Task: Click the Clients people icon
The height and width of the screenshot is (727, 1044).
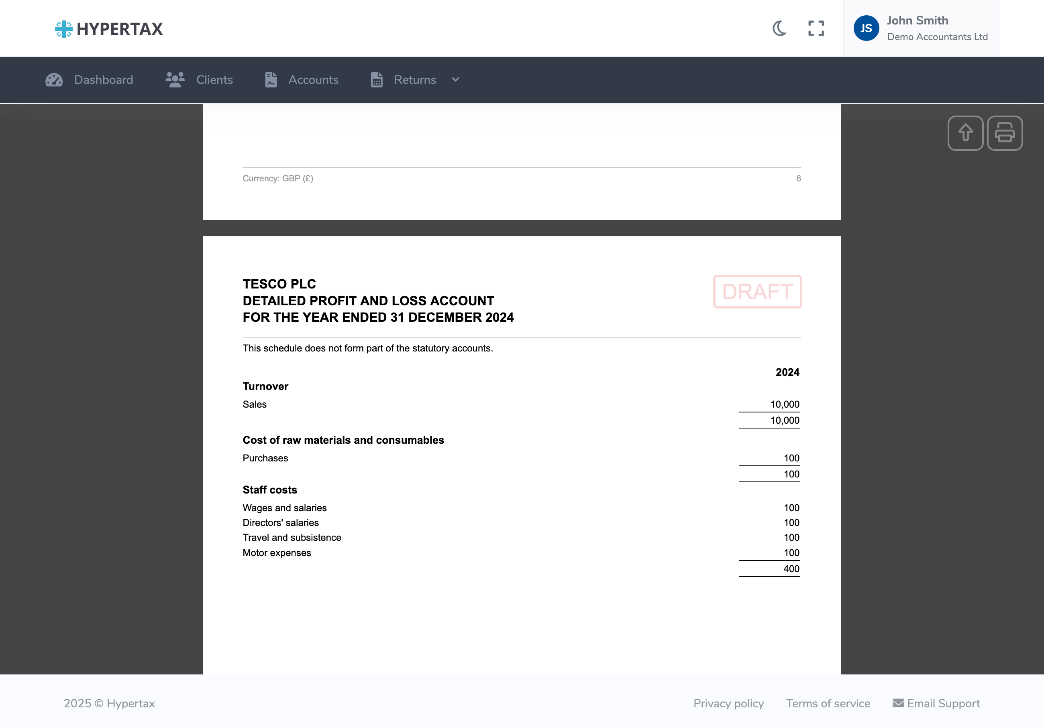Action: pos(175,80)
